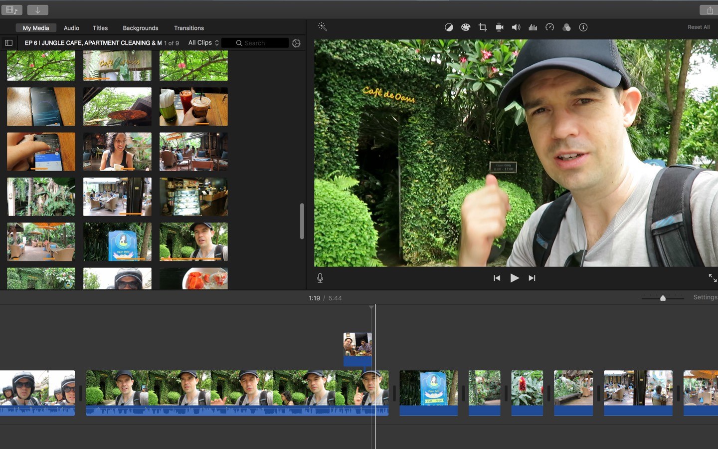Open clip filter and audio effects
Viewport: 718px width, 449px height.
click(566, 27)
